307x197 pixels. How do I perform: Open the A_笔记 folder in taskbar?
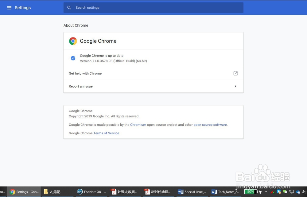point(58,192)
